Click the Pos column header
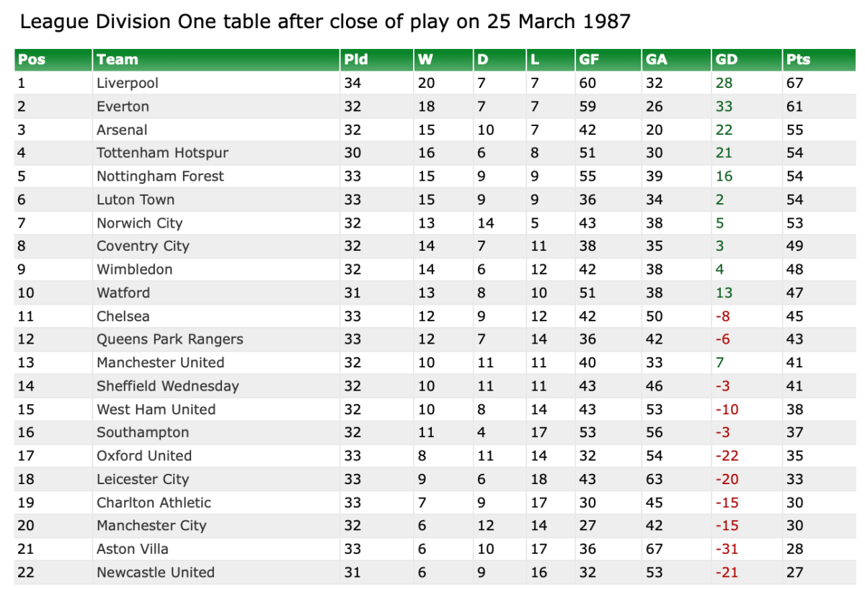This screenshot has height=590, width=865. click(x=32, y=60)
